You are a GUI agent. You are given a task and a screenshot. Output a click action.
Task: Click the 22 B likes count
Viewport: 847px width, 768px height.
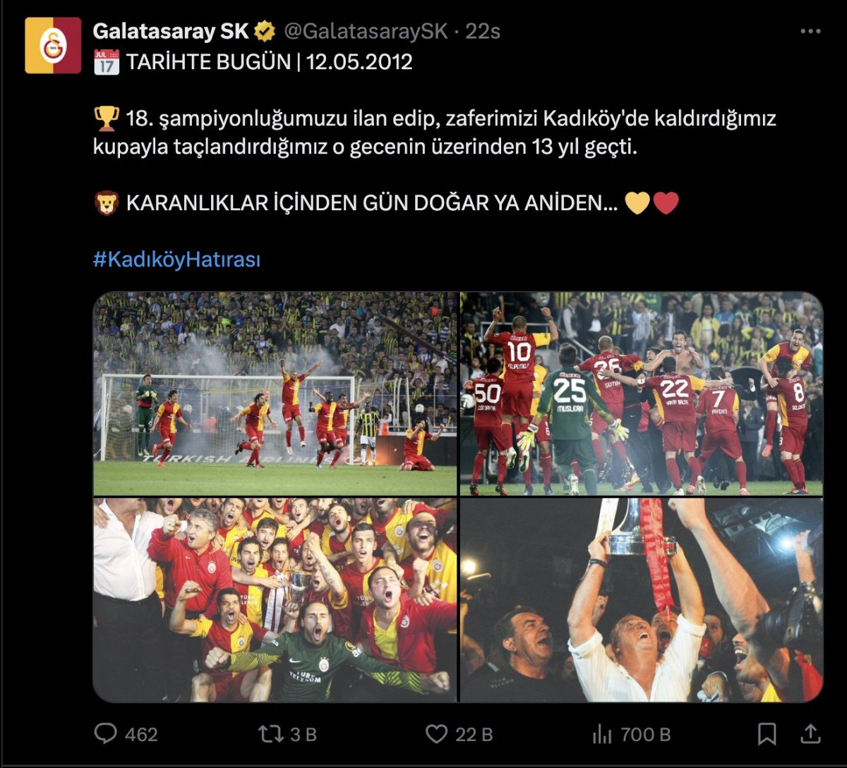pyautogui.click(x=474, y=734)
